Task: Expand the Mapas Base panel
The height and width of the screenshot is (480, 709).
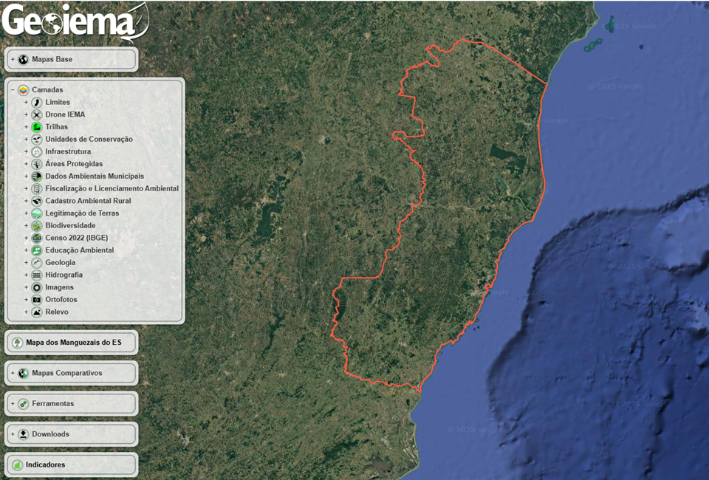Action: point(13,59)
